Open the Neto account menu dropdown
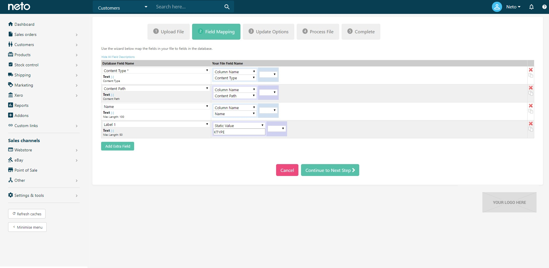 pyautogui.click(x=513, y=7)
